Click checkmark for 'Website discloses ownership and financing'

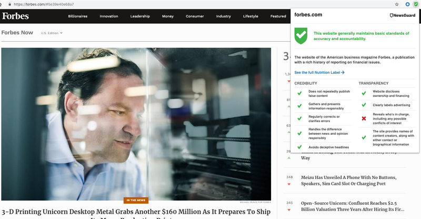pos(364,93)
